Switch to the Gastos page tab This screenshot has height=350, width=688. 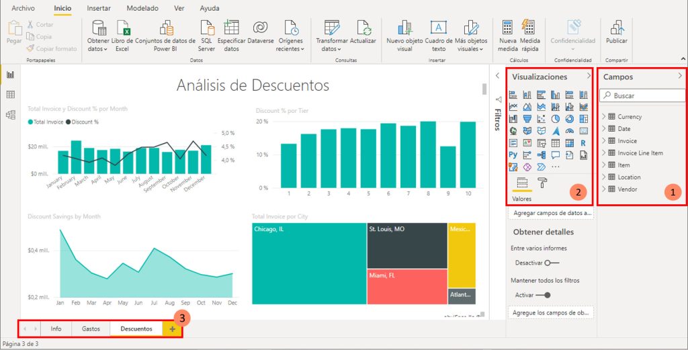[x=91, y=329]
